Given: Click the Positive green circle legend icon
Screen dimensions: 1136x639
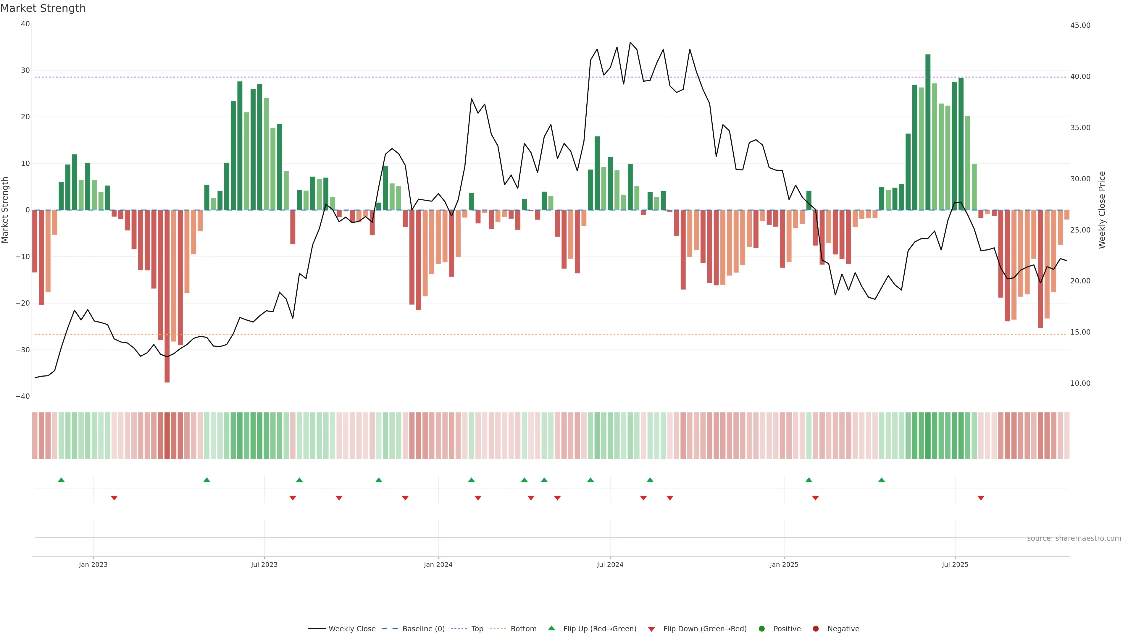Looking at the screenshot, I should coord(761,629).
